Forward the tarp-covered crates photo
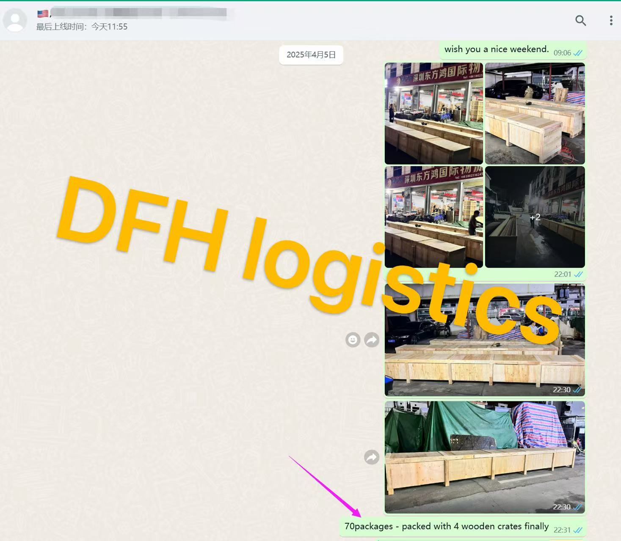The width and height of the screenshot is (621, 541). click(371, 457)
